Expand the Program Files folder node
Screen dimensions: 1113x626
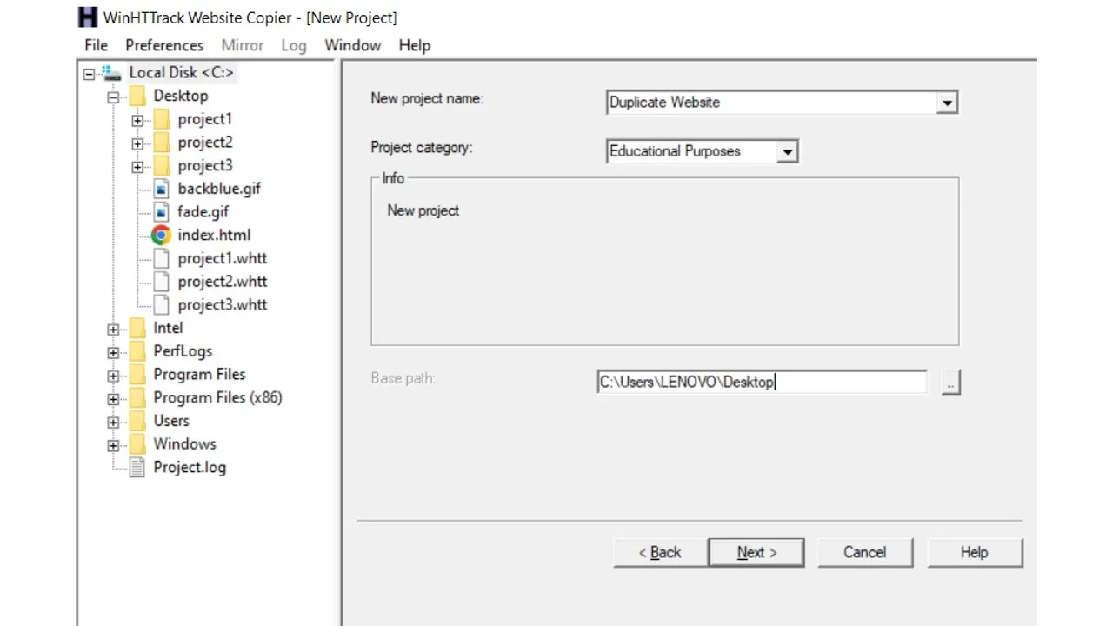pos(113,376)
